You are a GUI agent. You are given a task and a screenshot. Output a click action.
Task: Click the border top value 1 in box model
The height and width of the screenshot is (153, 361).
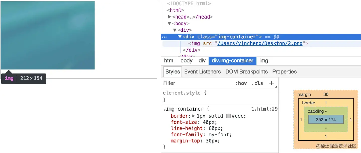tap(326, 103)
